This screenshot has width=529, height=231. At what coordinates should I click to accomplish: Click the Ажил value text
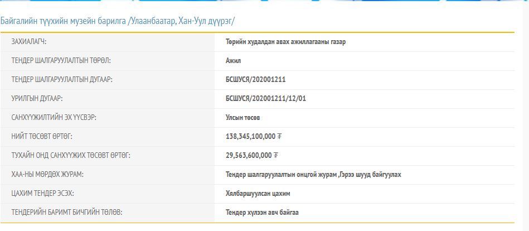234,61
